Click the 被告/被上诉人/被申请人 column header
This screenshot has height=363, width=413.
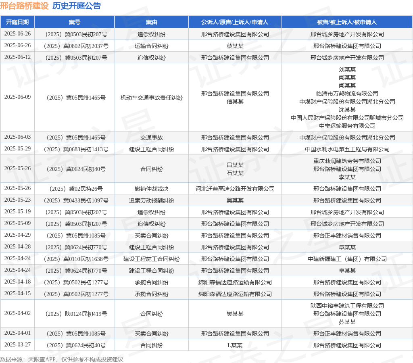pyautogui.click(x=347, y=22)
